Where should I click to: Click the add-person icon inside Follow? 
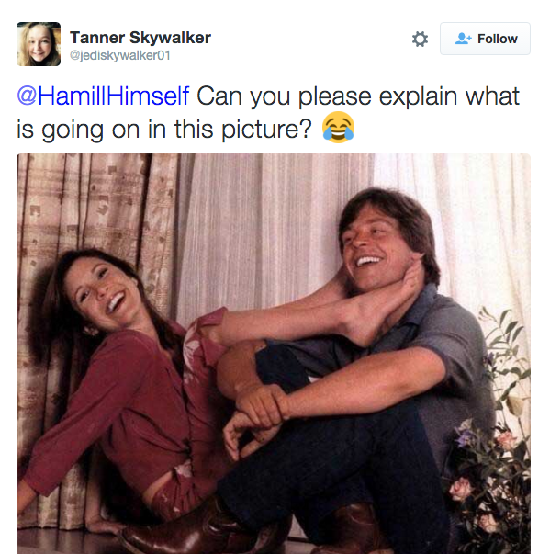[x=463, y=39]
